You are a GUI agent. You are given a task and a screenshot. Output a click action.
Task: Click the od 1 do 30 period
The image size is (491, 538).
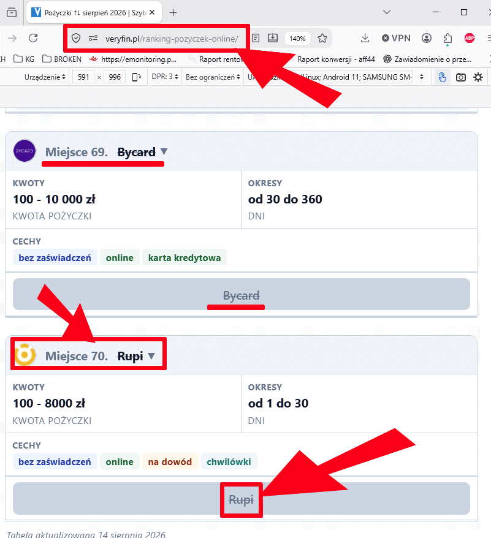pos(278,403)
